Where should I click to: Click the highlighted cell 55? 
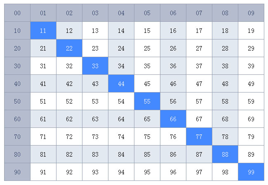147,102
